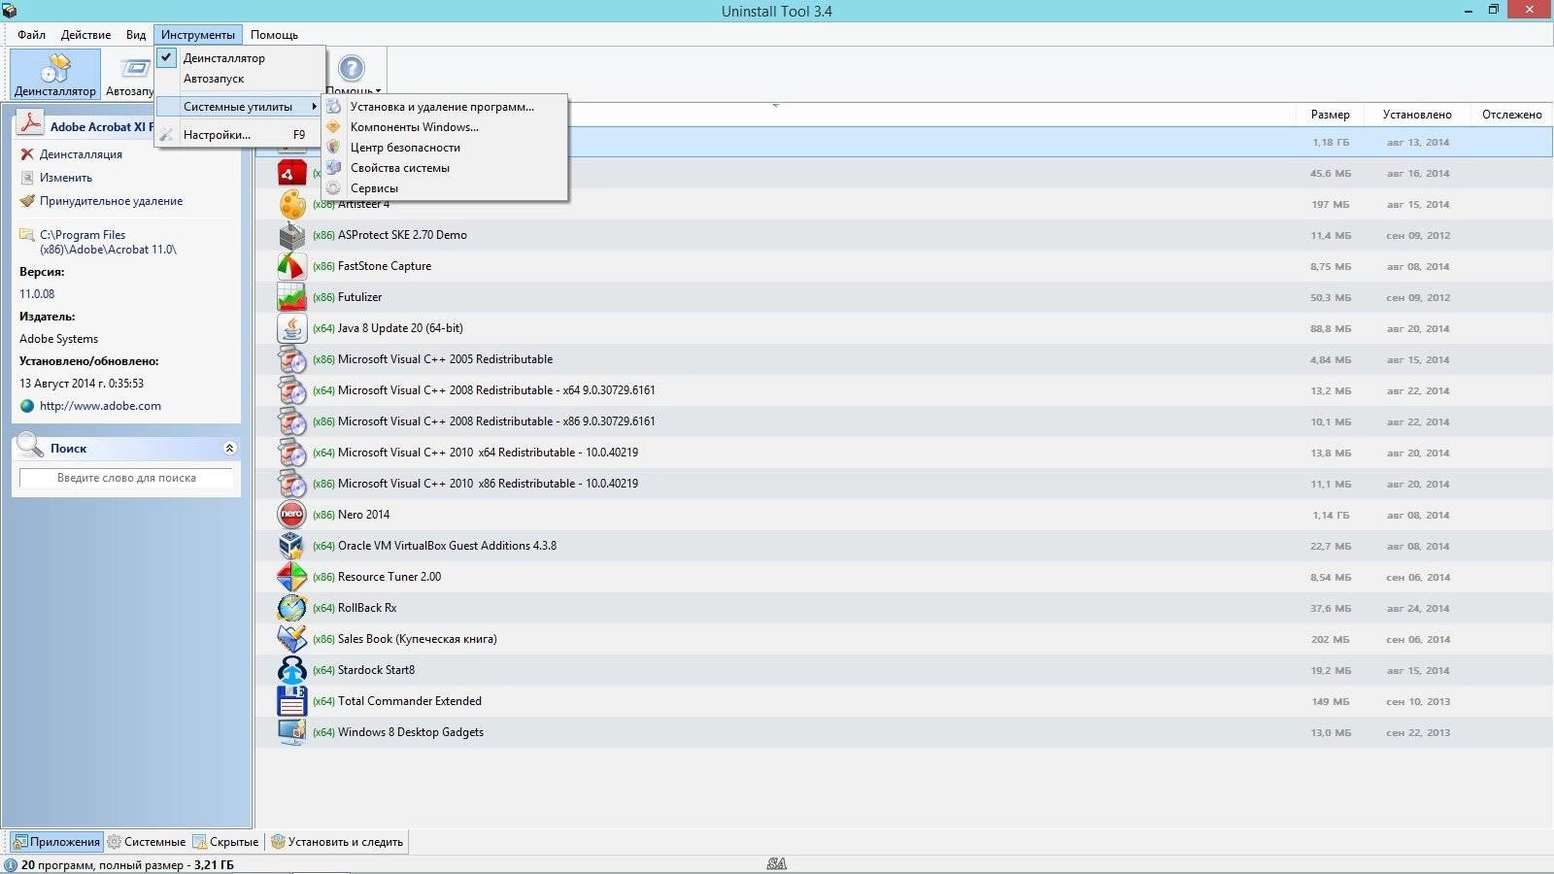
Task: Select the Автозапуск menu entry
Action: (240, 79)
